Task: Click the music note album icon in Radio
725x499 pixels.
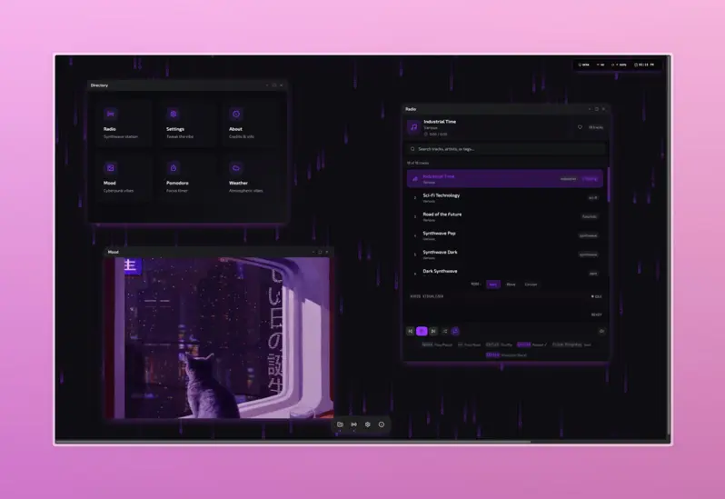Action: [x=413, y=127]
